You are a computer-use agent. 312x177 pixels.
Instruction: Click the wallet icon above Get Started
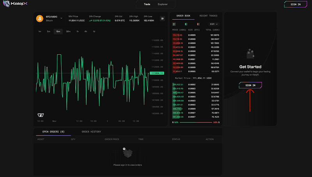point(250,54)
